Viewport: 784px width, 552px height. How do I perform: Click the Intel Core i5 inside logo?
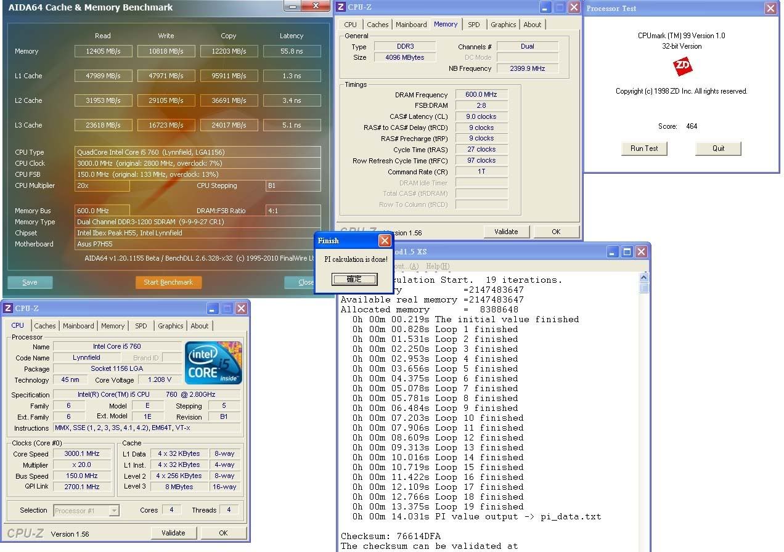coord(214,363)
